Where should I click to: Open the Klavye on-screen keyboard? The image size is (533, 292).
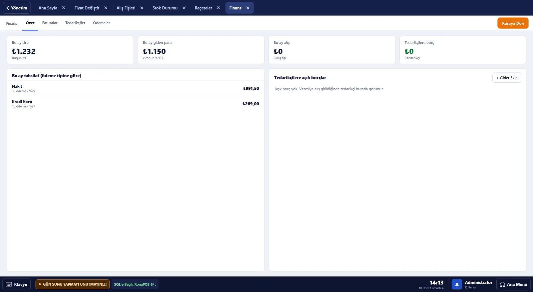pos(17,284)
